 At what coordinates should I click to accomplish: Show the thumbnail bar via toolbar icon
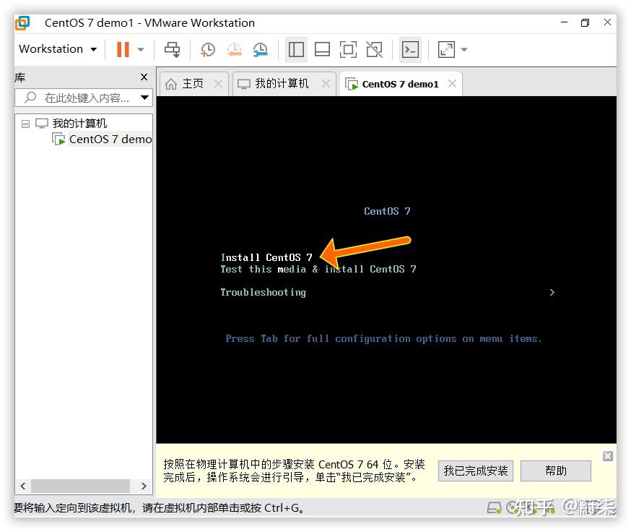point(322,49)
